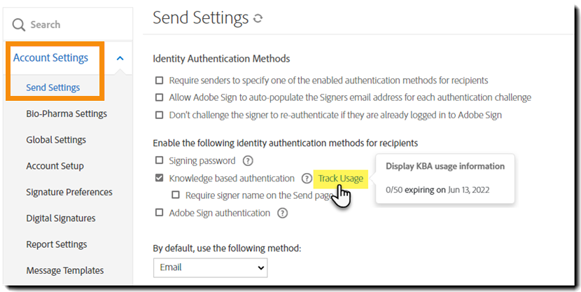Go to Global Settings
This screenshot has height=292, width=581.
(56, 140)
